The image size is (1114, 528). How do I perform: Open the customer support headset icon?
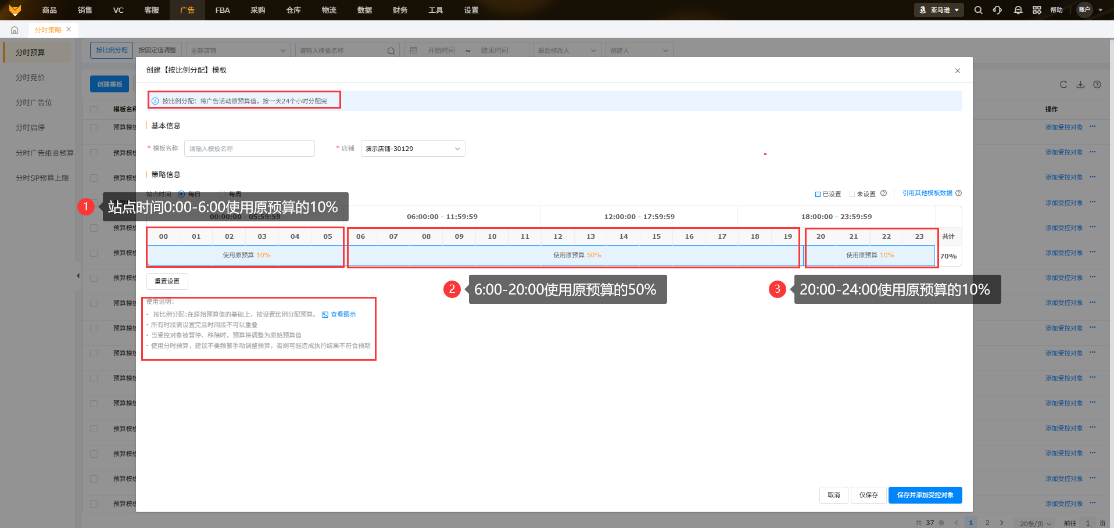pos(997,10)
